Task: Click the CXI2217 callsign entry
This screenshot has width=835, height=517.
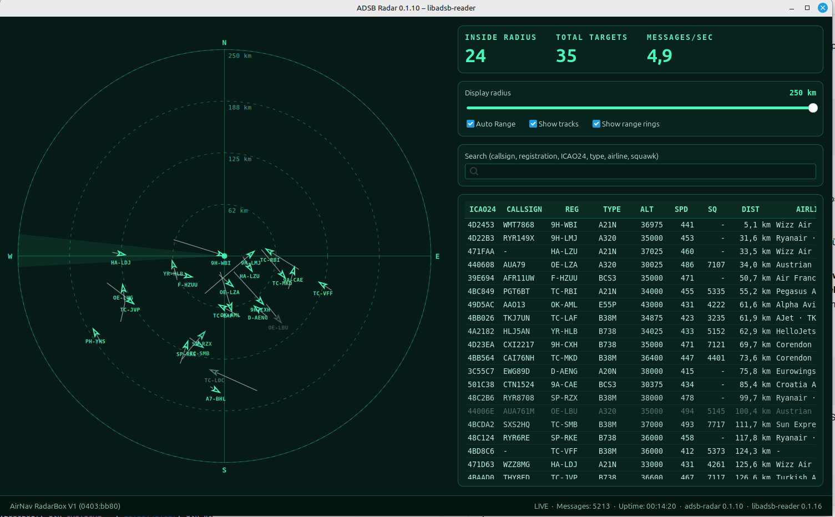Action: pos(519,344)
